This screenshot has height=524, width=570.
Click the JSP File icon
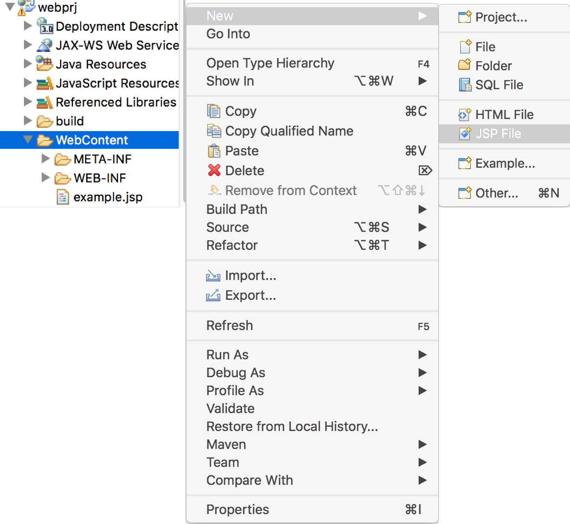pos(465,134)
